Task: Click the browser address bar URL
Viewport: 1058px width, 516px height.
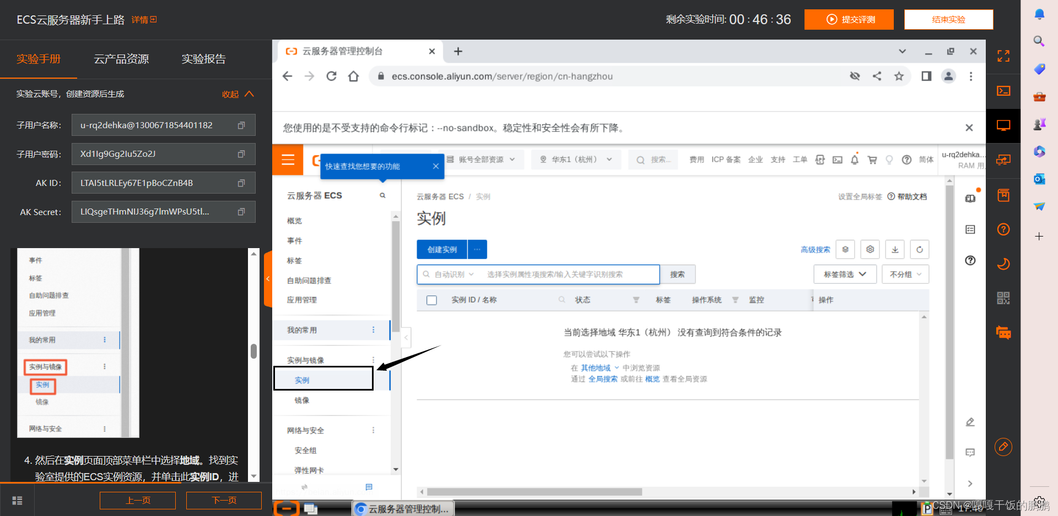Action: 502,76
